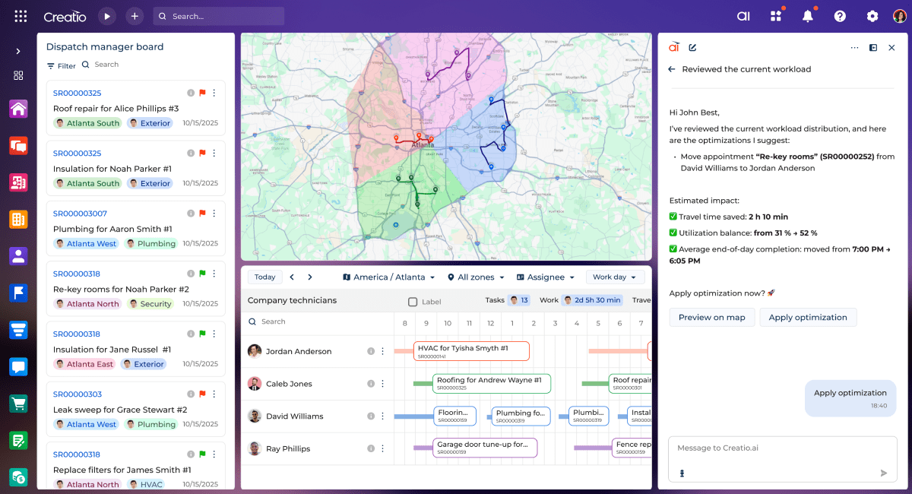Open the app launcher grid icon
The height and width of the screenshot is (494, 912).
click(x=21, y=16)
